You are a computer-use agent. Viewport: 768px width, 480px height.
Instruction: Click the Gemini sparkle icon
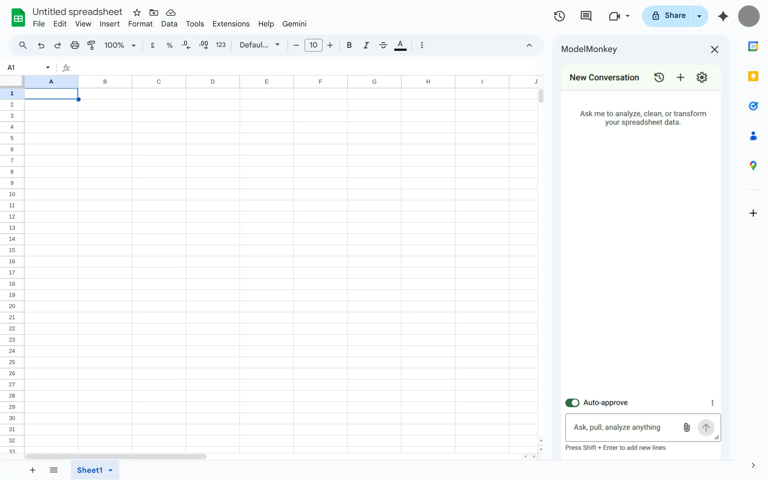click(x=723, y=16)
